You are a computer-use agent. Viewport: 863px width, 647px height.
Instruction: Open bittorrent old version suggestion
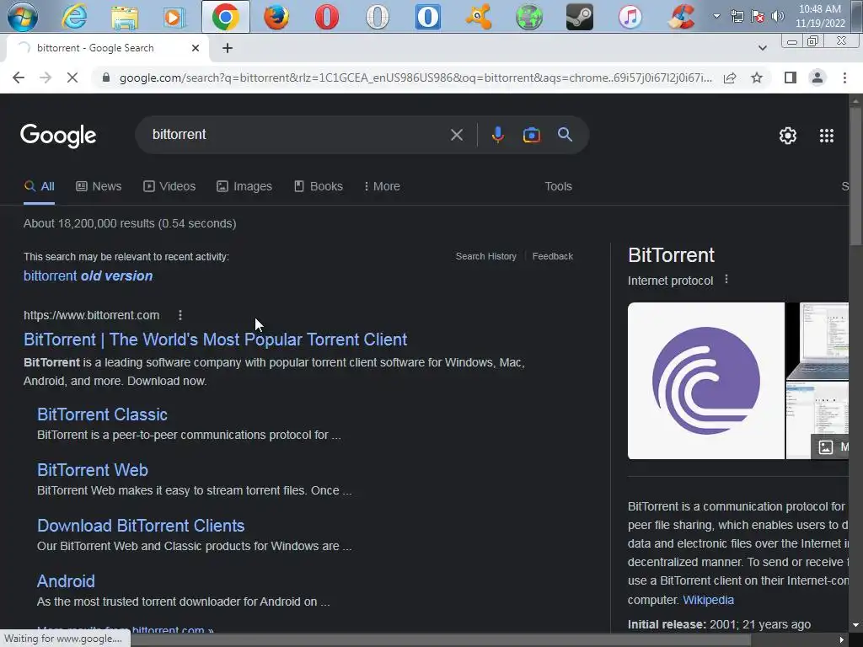(88, 276)
